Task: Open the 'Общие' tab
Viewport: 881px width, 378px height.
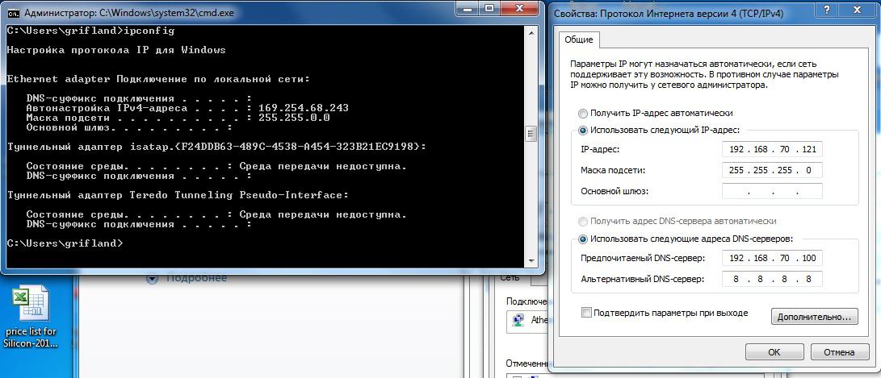Action: (579, 40)
